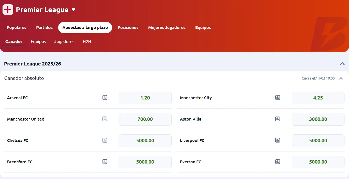Open statistics icon for Arsenal FC
Viewport: 349px width, 179px height.
point(105,98)
